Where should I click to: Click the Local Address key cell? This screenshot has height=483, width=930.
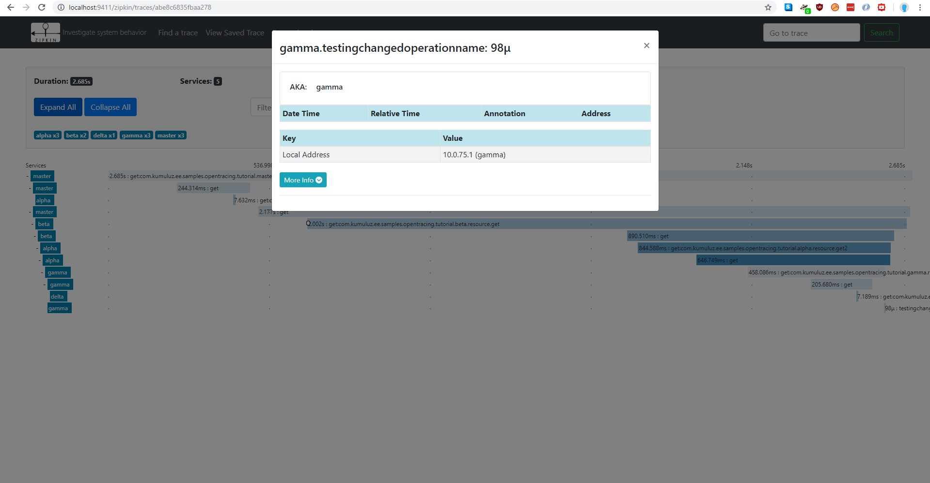point(360,155)
